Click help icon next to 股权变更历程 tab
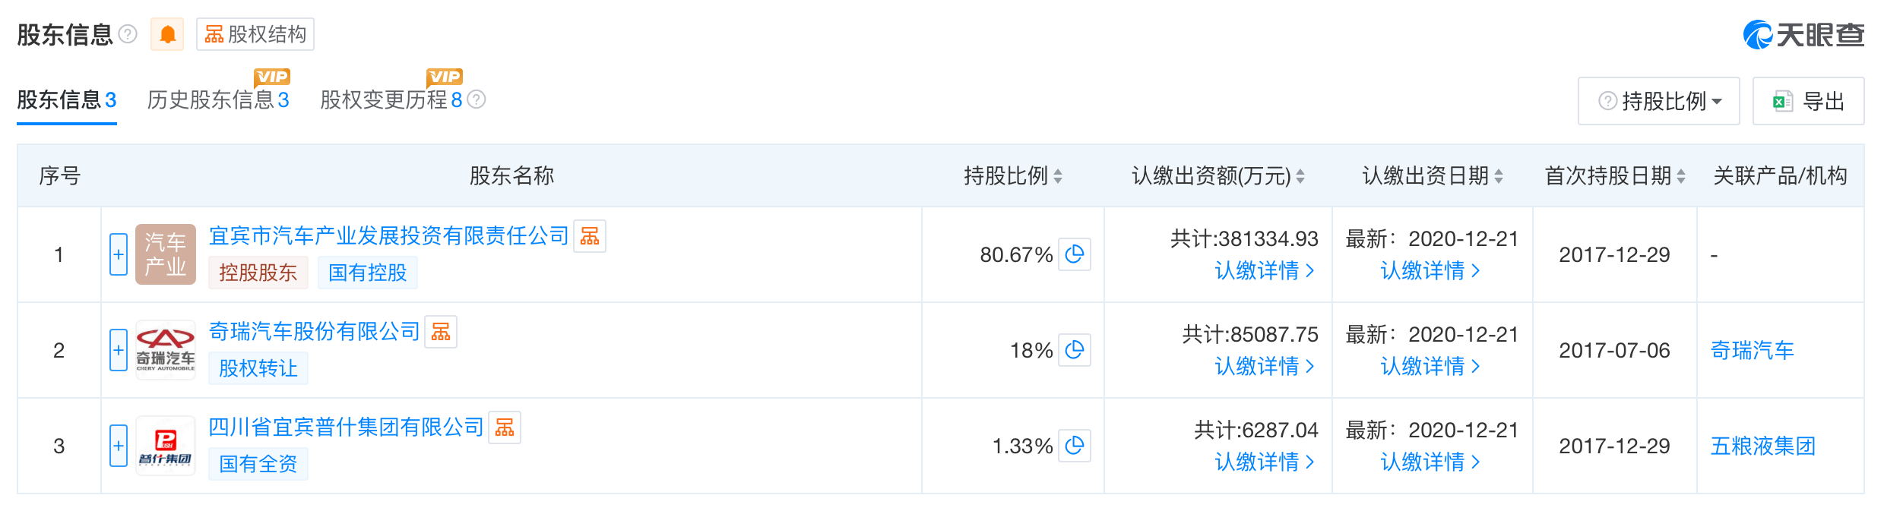 coord(477,99)
